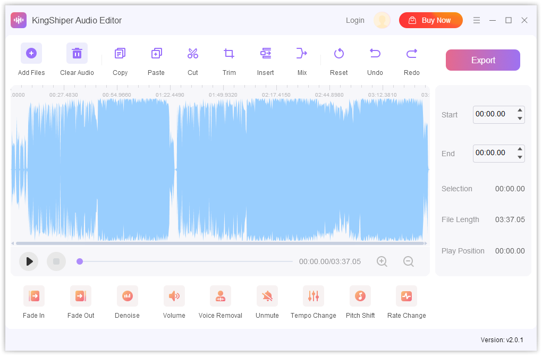
Task: Paste the copied audio
Action: click(x=156, y=58)
